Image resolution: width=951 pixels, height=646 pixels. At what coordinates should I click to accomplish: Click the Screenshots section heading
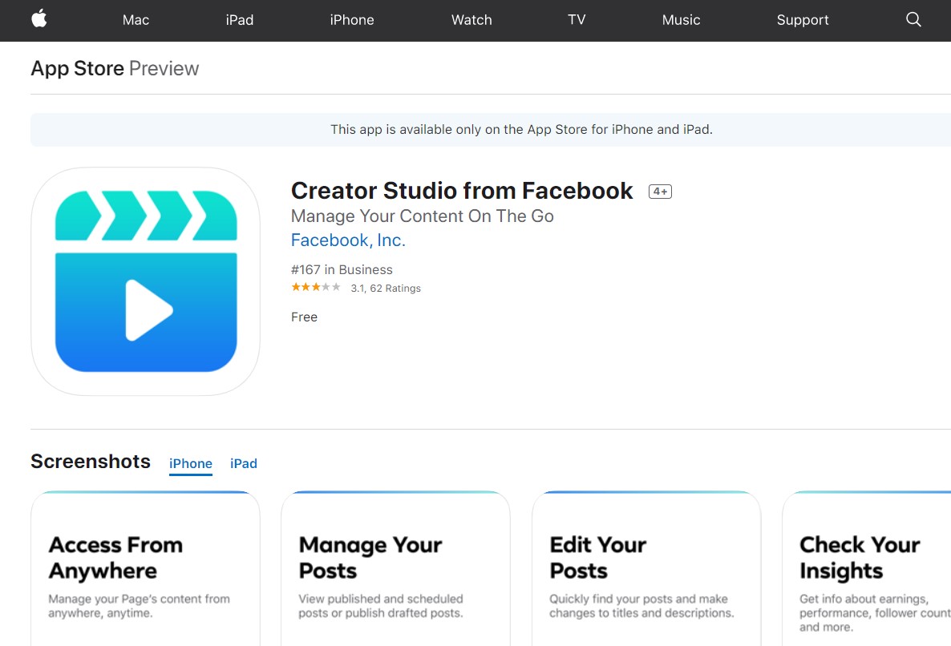tap(91, 461)
